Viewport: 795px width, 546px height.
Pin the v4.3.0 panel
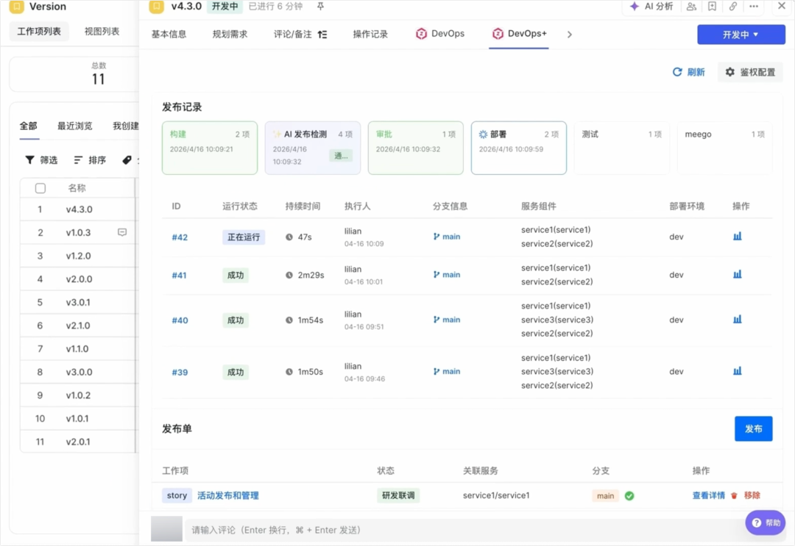pyautogui.click(x=320, y=6)
